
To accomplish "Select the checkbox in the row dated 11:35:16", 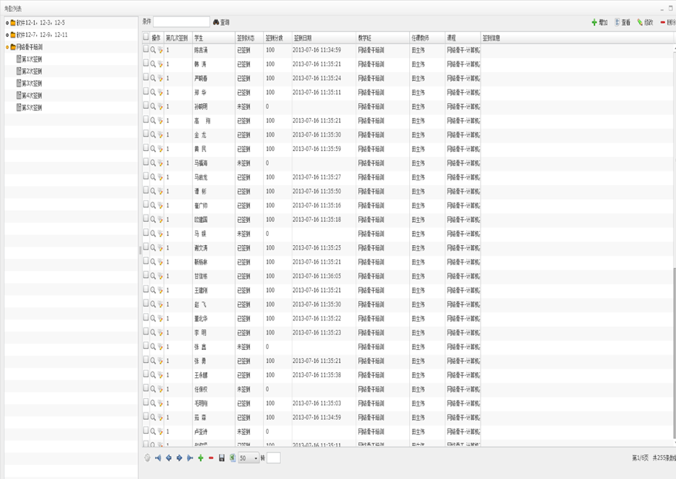I will [x=146, y=205].
